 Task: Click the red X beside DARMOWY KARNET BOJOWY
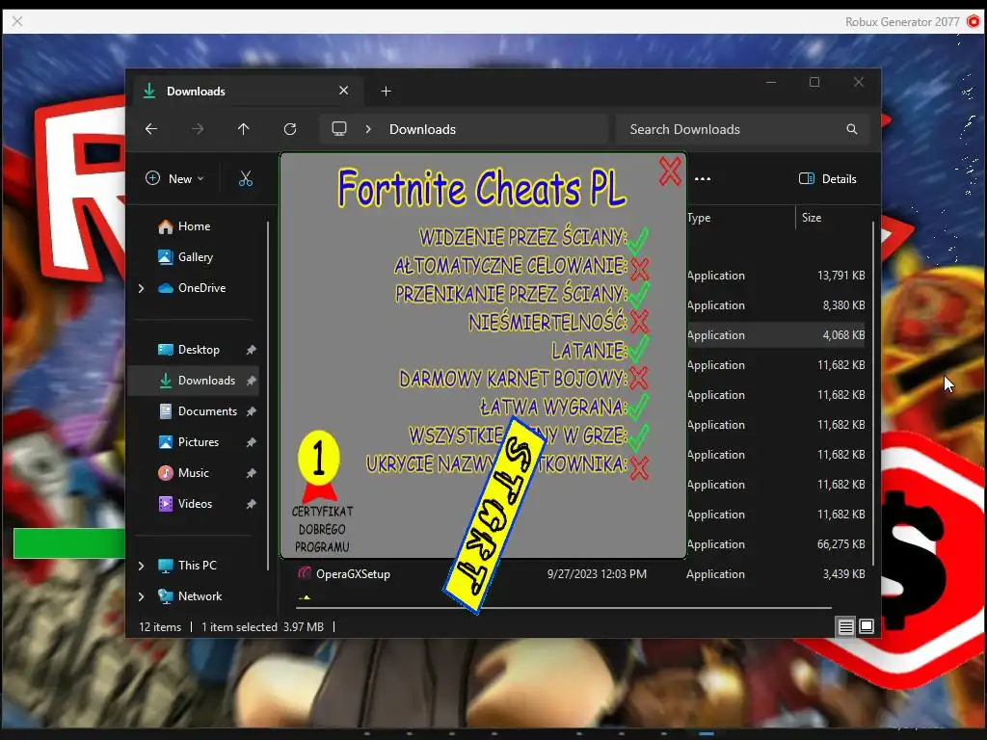coord(638,378)
